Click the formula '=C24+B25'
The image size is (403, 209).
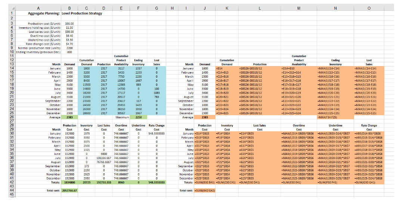227,113
